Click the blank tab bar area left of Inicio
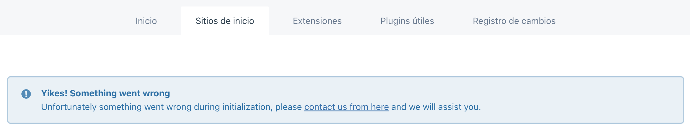Viewport: 690px width, 130px height. (59, 18)
